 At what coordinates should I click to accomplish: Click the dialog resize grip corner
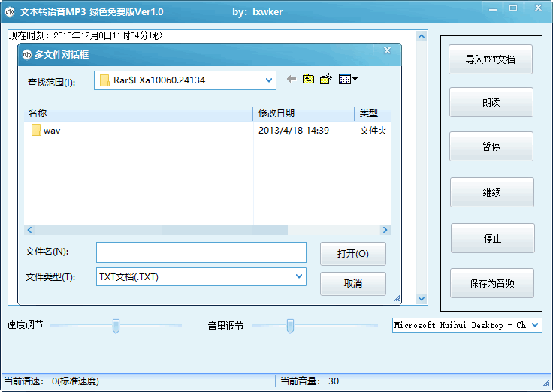397,299
